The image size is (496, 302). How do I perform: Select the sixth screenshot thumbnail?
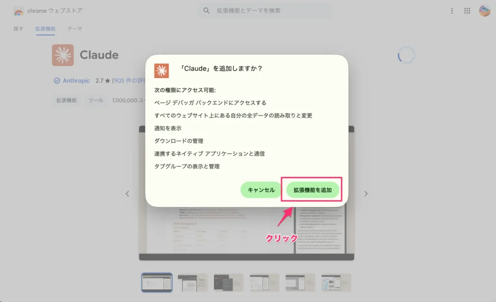coord(336,283)
